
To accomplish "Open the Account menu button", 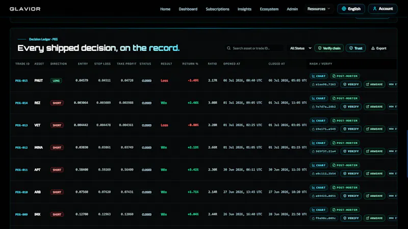I will [x=383, y=9].
